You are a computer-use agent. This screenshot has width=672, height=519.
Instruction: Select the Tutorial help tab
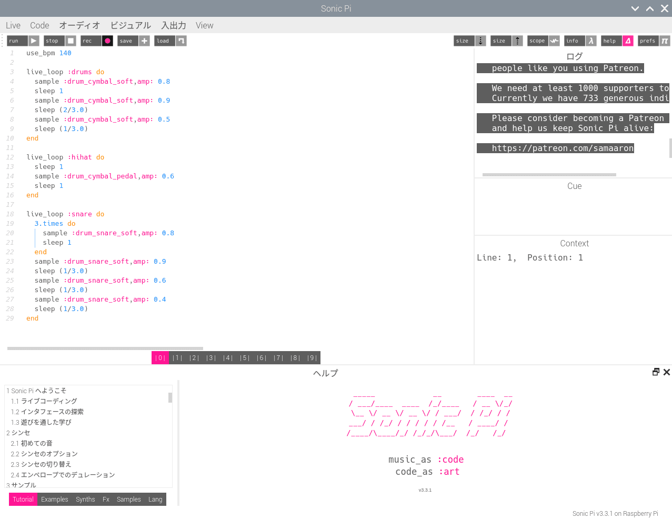tap(23, 500)
